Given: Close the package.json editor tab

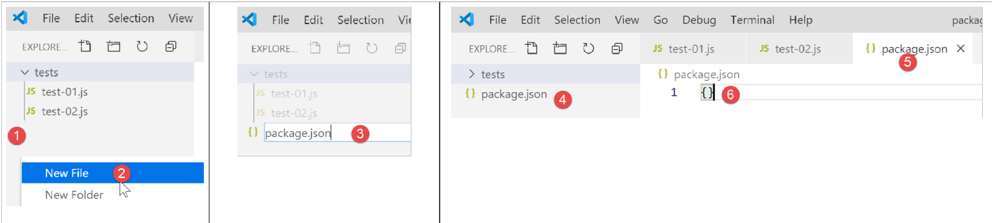Looking at the screenshot, I should click(x=960, y=48).
